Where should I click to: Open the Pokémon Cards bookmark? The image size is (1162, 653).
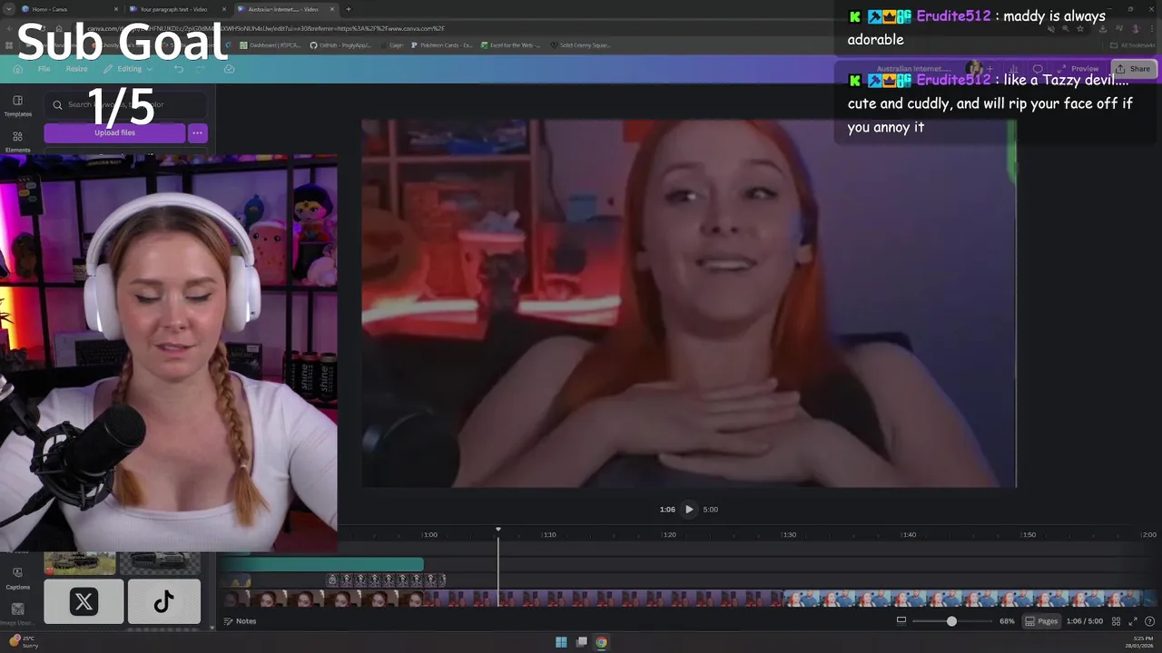coord(441,45)
